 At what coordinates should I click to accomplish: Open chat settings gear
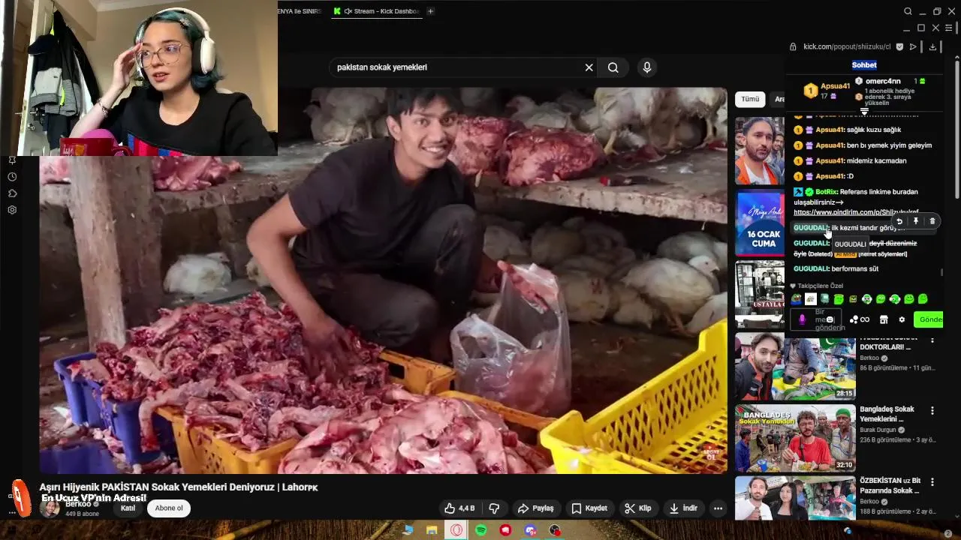point(902,319)
